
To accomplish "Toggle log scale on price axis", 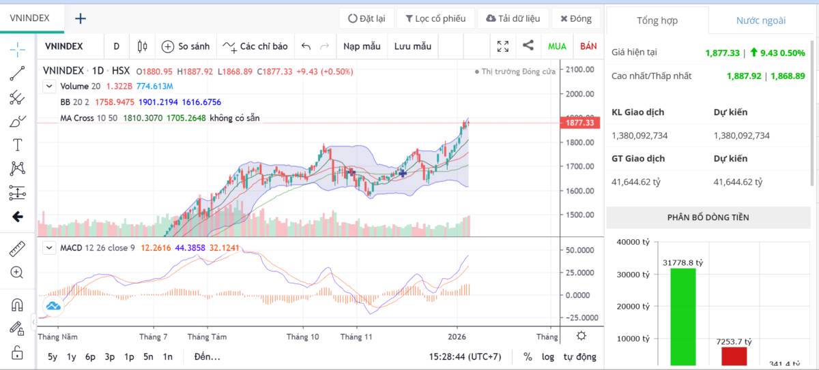I will click(548, 356).
